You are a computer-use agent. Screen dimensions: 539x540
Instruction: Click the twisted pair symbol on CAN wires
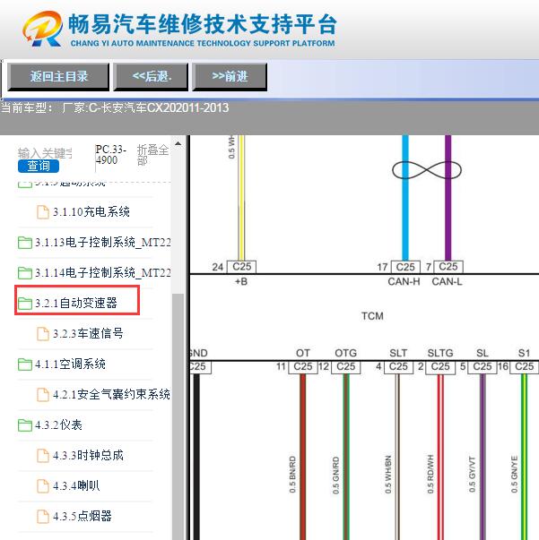click(x=427, y=170)
